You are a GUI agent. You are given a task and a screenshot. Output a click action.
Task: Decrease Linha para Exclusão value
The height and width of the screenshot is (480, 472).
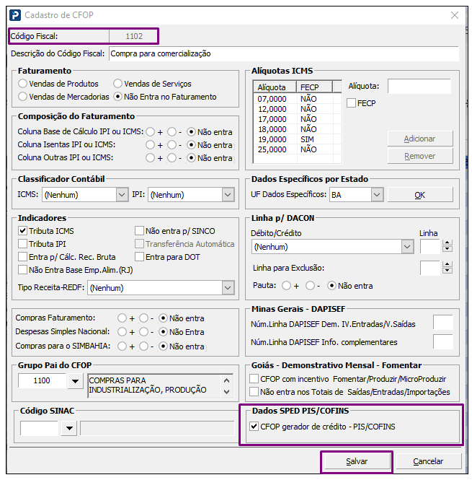447,270
